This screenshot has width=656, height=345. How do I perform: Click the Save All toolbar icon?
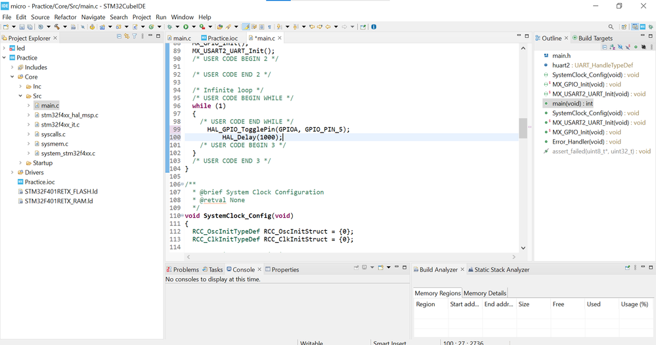pos(30,27)
